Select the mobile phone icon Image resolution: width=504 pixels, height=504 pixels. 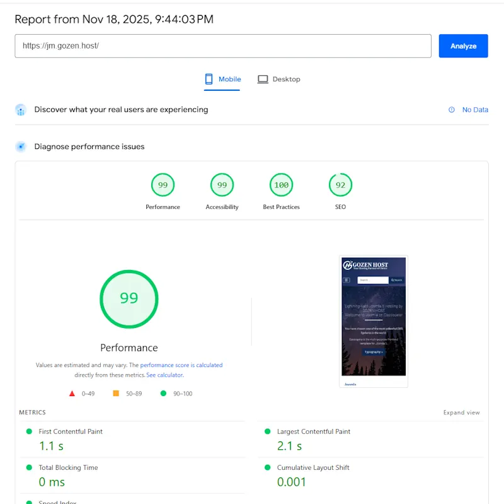tap(208, 79)
